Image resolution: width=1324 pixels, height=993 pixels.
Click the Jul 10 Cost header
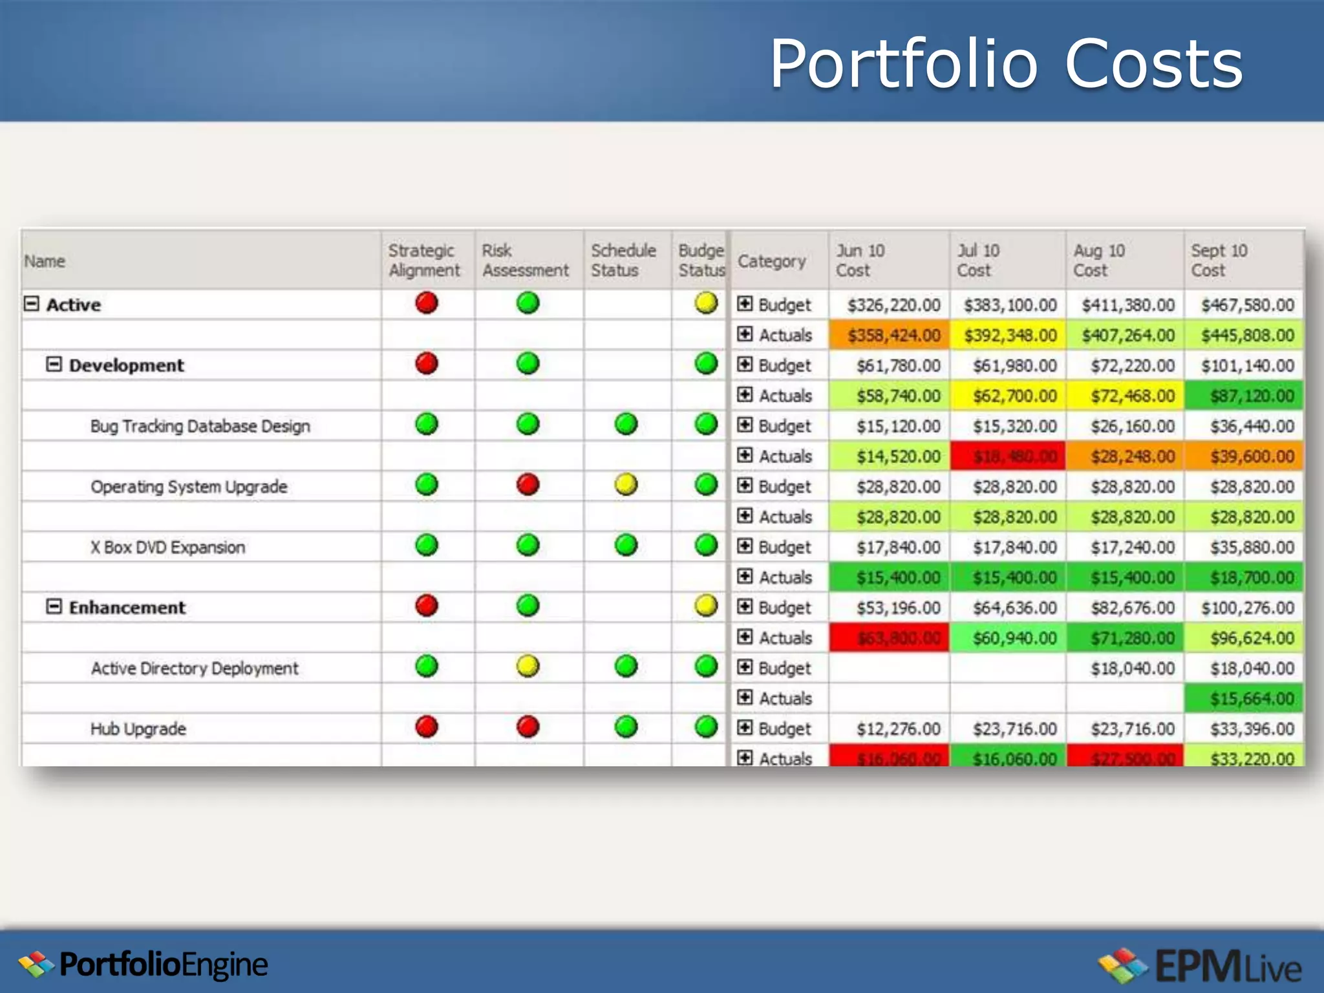click(1008, 261)
